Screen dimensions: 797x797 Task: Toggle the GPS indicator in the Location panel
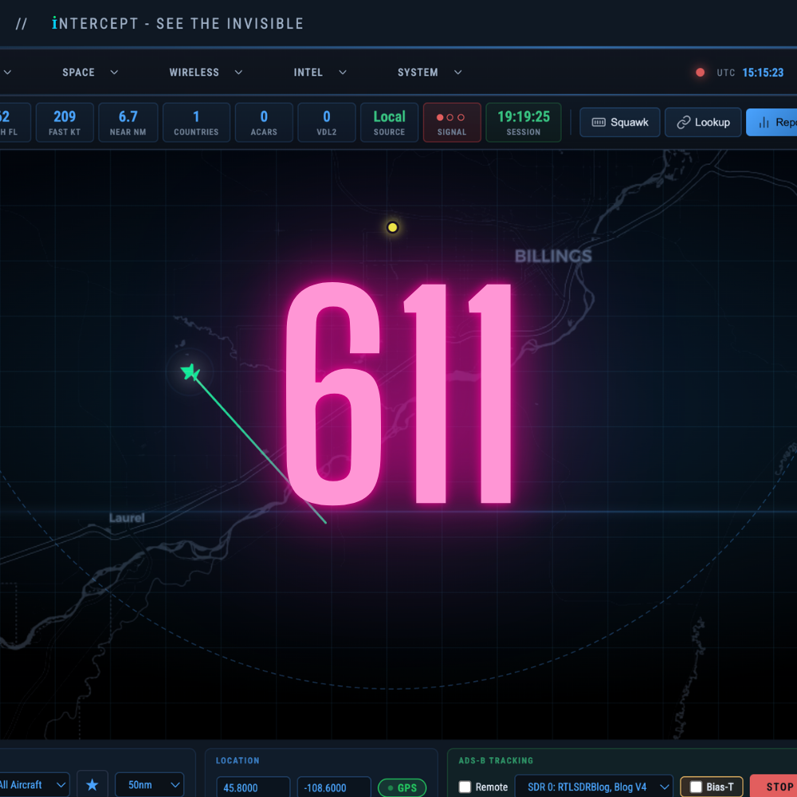(x=402, y=787)
